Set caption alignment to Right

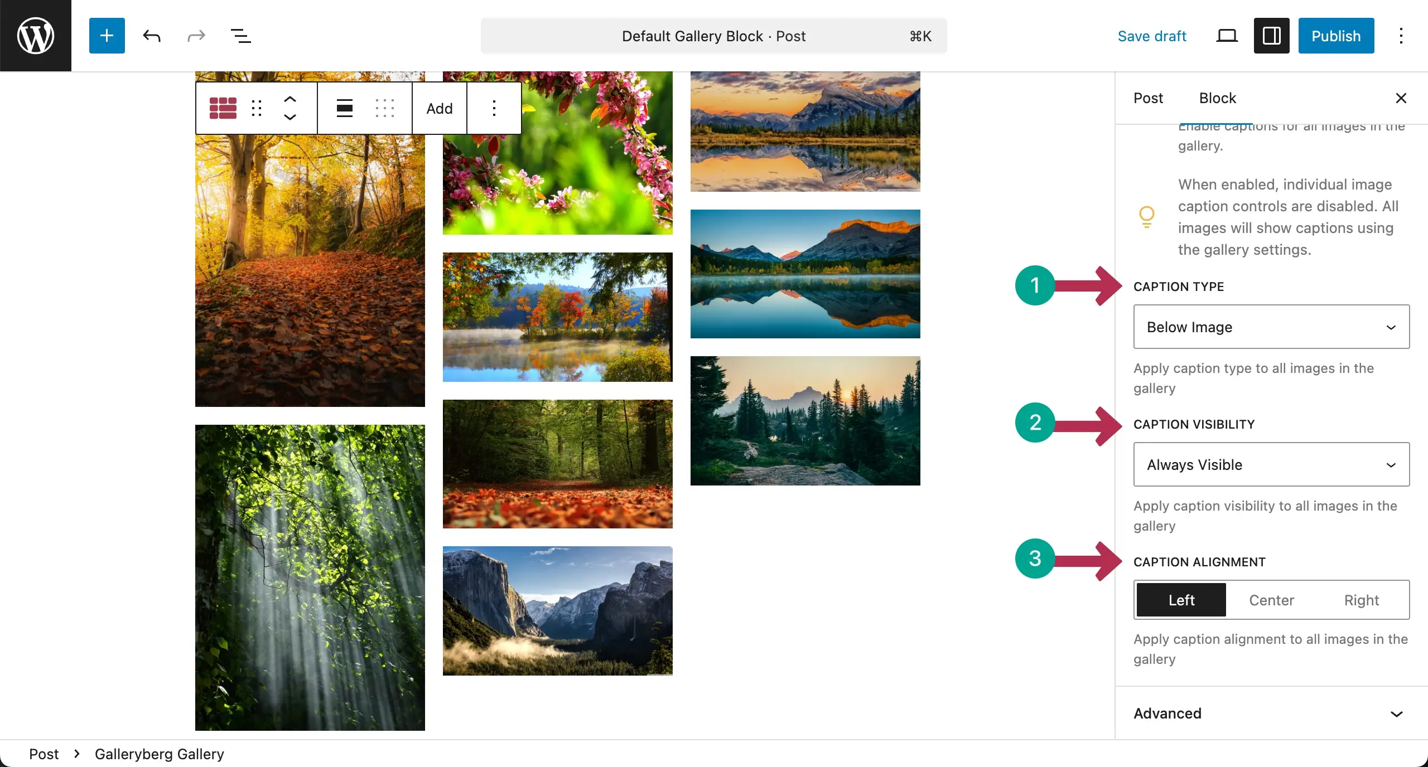click(x=1361, y=600)
